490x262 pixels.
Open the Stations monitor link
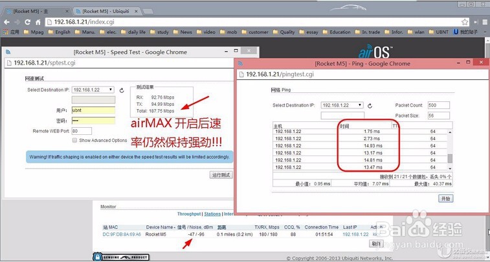(212, 214)
